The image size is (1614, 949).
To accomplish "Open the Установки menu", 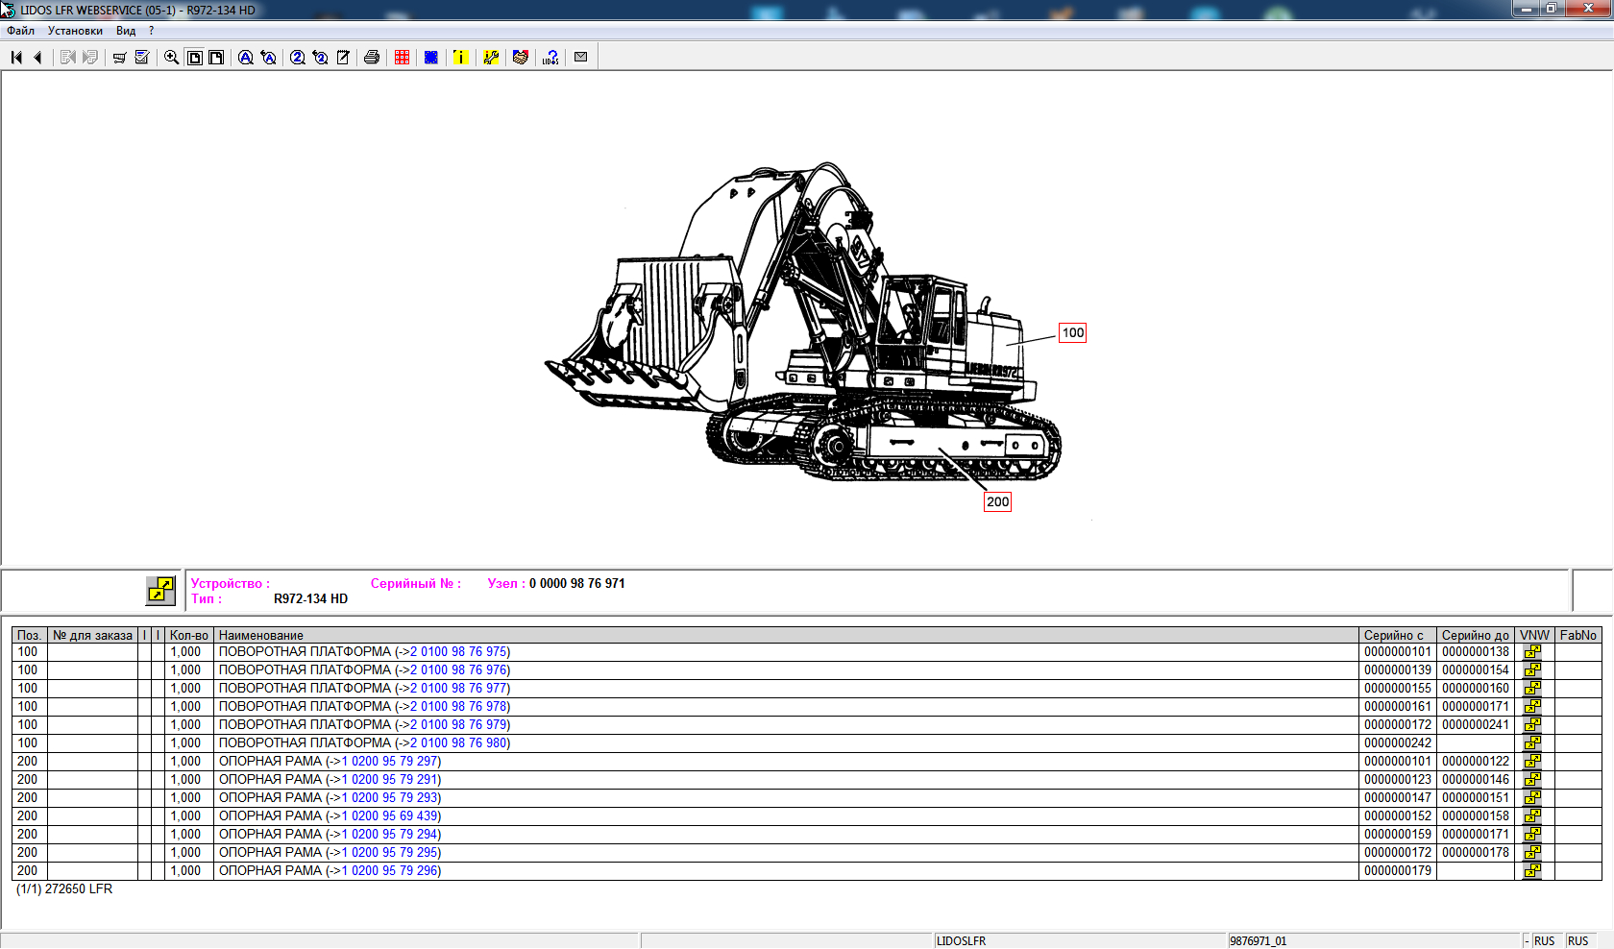I will pyautogui.click(x=75, y=31).
